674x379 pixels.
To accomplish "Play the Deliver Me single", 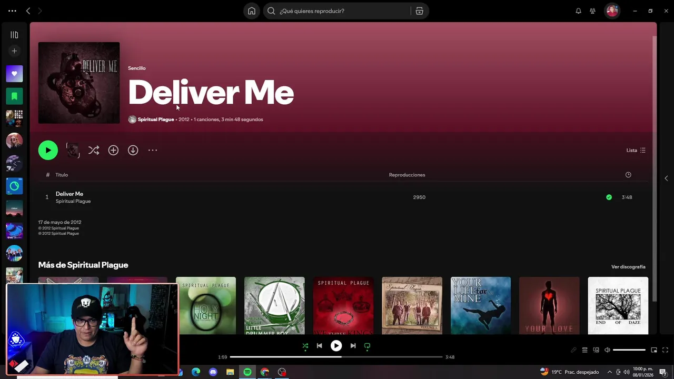I will point(48,150).
